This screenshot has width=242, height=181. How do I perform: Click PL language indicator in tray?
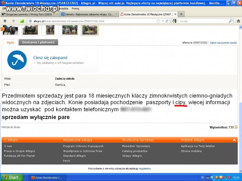(203, 177)
